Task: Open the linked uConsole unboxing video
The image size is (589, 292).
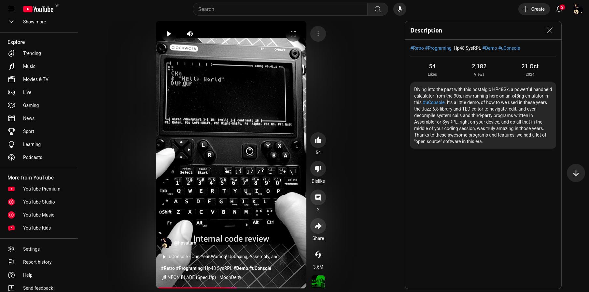Action: [220, 257]
